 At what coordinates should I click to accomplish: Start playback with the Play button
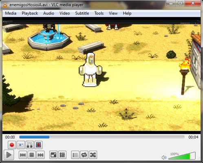[x=9, y=155]
